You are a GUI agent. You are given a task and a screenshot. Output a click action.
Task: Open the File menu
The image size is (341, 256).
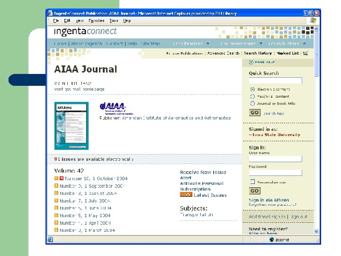pos(56,20)
